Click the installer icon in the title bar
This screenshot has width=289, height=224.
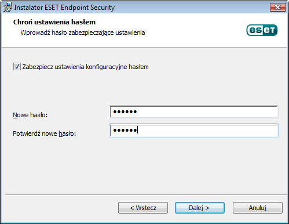(8, 8)
